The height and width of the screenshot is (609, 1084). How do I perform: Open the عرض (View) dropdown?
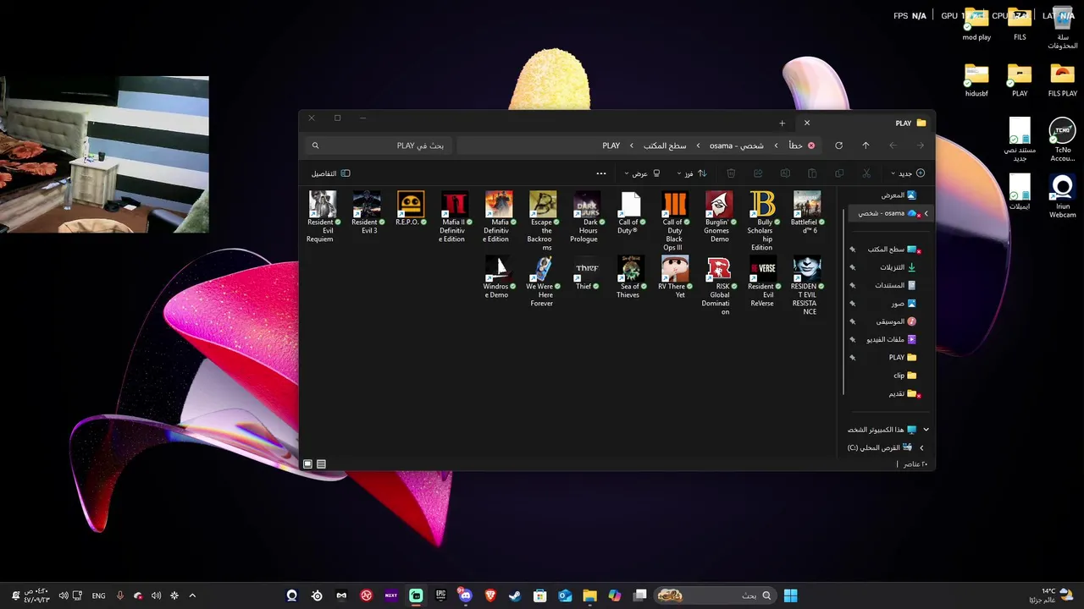coord(642,173)
